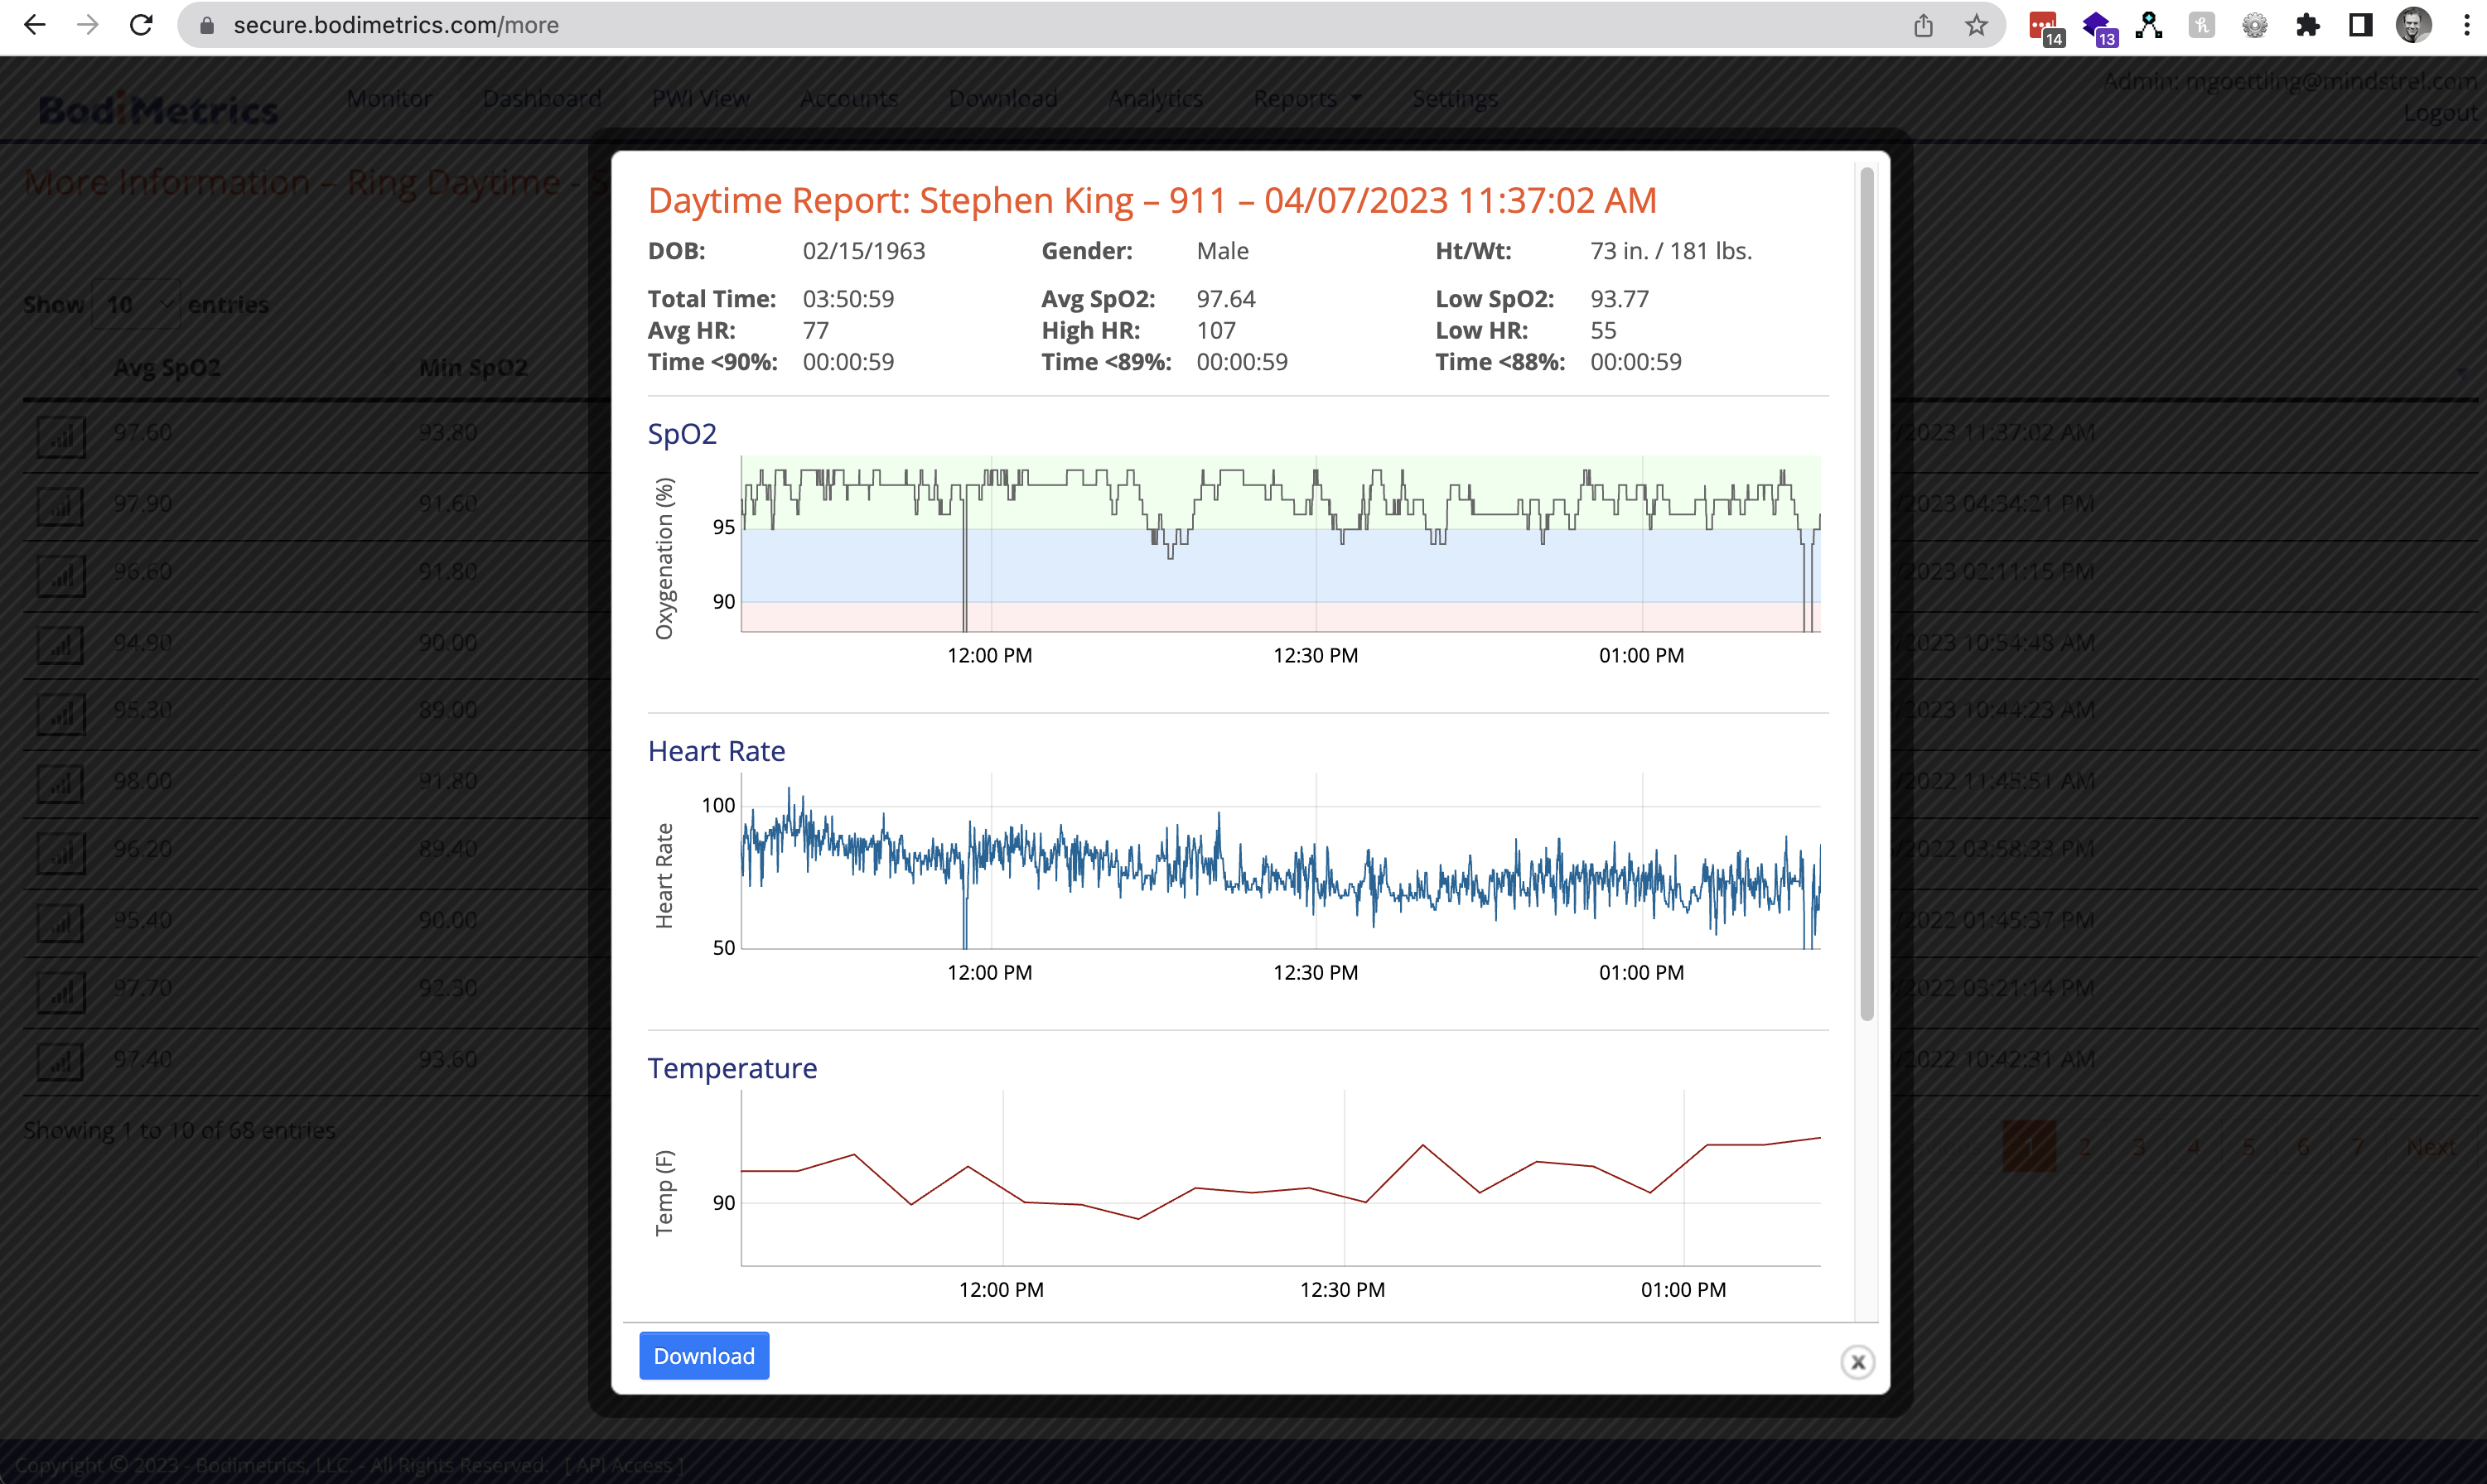Open chart icon for the 98.00 row
The width and height of the screenshot is (2487, 1484).
(x=61, y=784)
